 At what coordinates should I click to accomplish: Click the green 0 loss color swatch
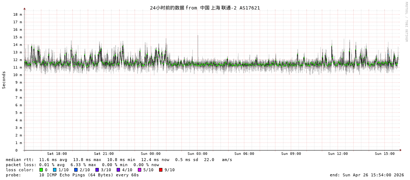41,170
